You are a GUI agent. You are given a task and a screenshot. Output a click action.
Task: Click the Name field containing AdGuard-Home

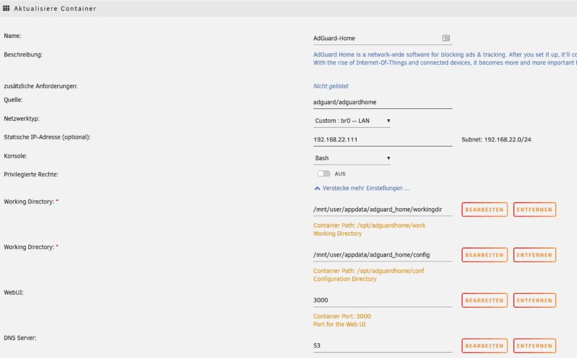383,38
